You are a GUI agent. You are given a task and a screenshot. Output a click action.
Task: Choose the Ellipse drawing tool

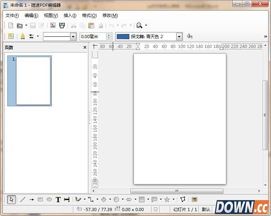pos(49,199)
